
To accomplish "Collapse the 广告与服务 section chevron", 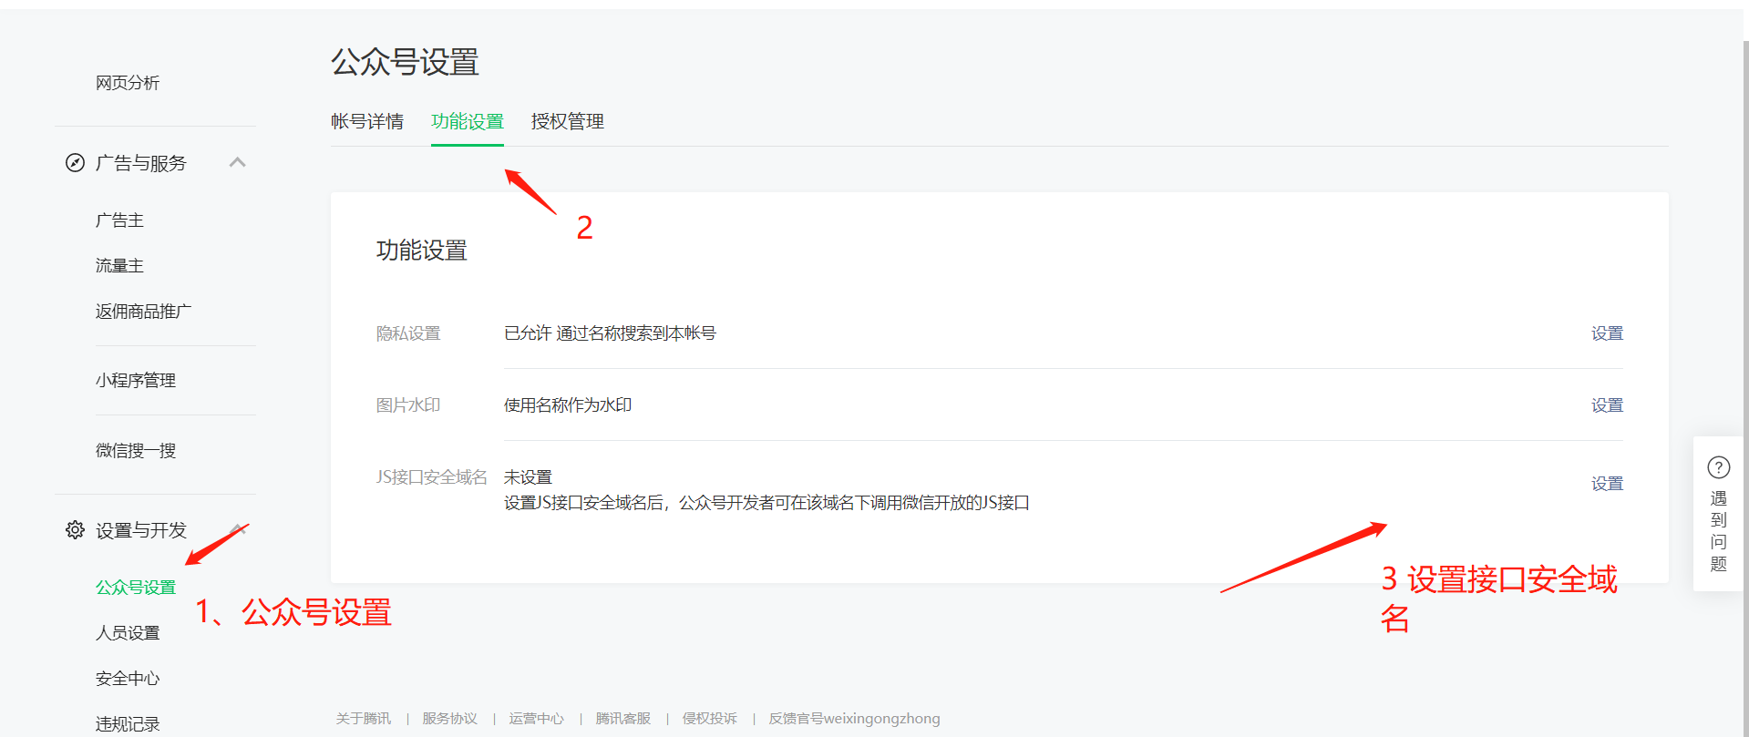I will 238,162.
